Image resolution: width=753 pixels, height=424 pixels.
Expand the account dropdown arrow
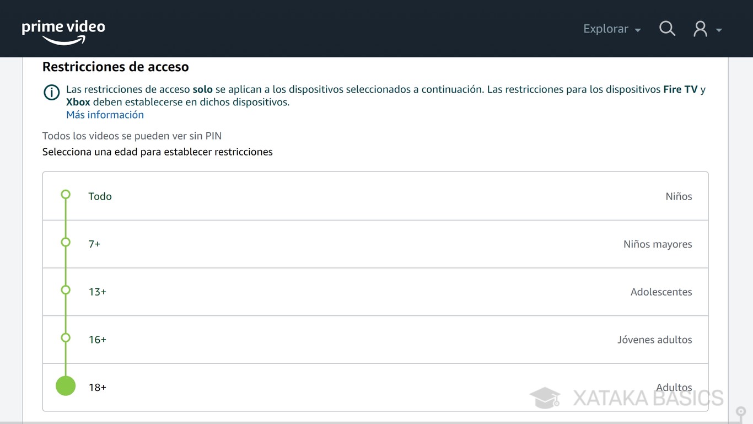point(719,30)
